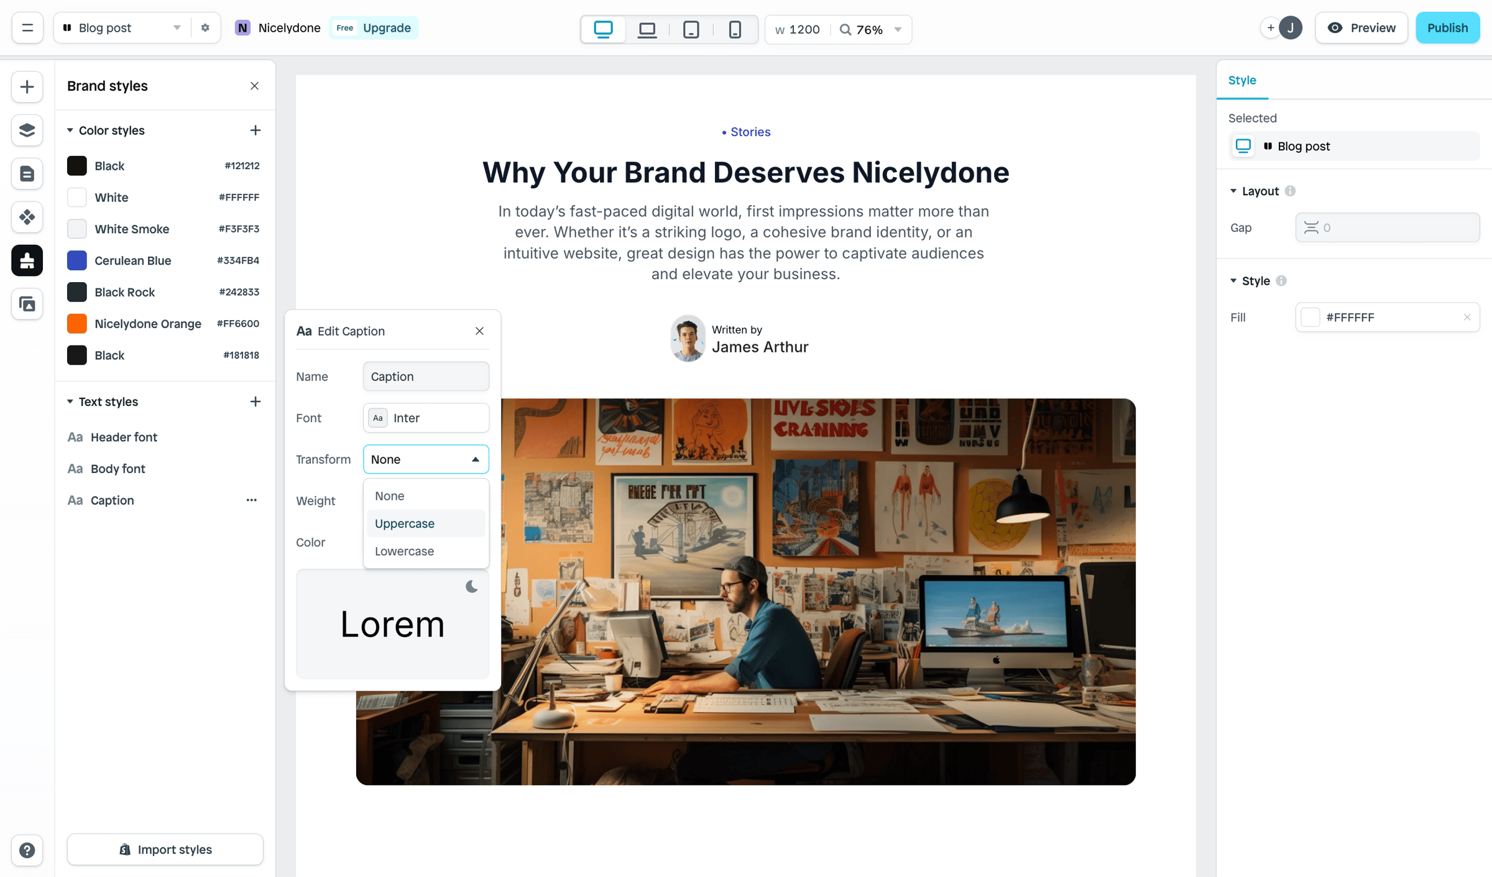Open the Add elements plus panel
1492x877 pixels.
point(27,86)
